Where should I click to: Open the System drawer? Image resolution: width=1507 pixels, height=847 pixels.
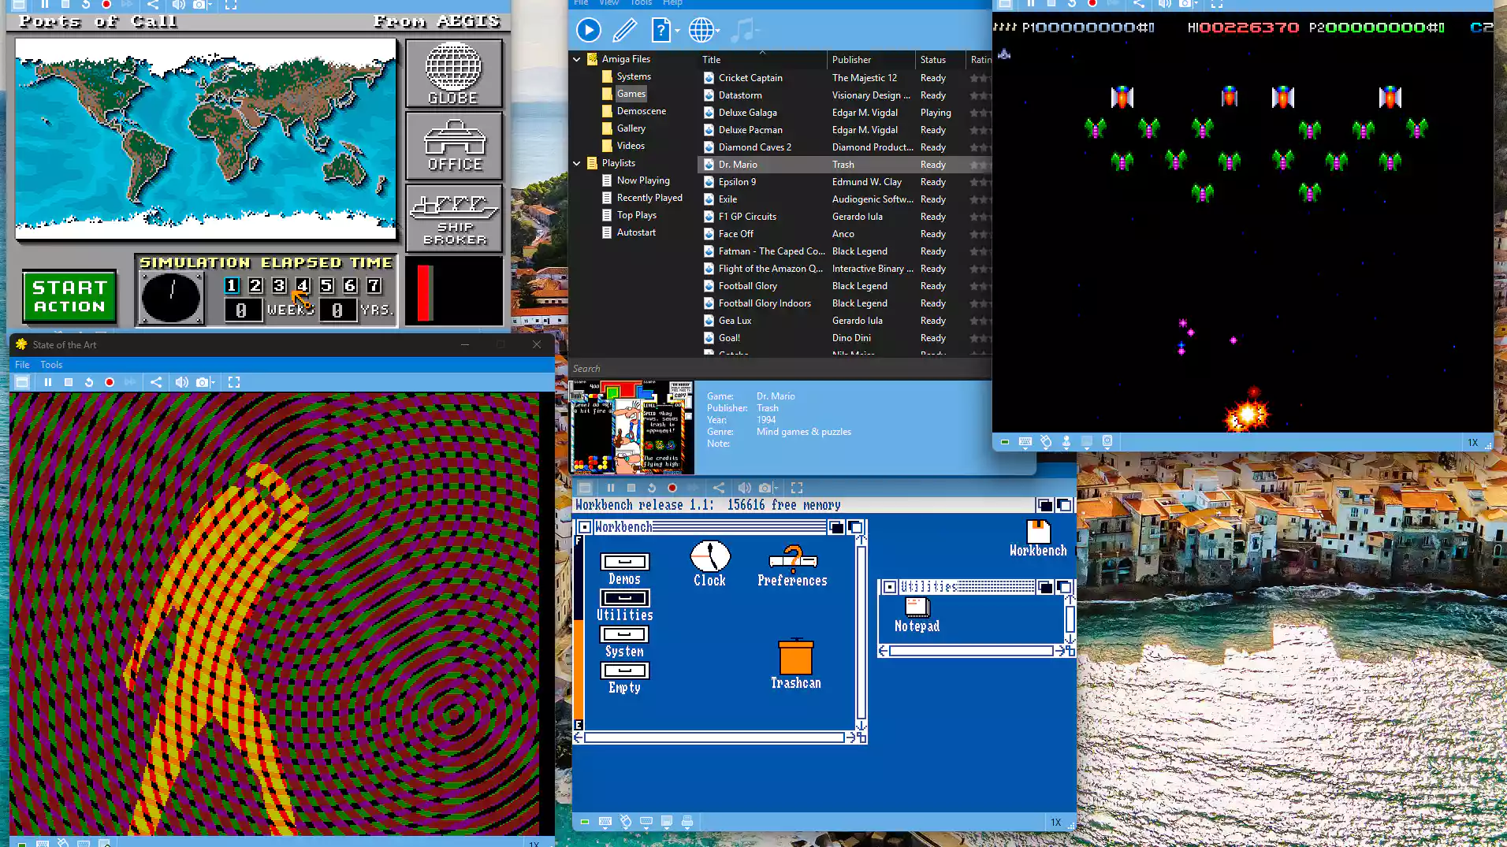(624, 641)
